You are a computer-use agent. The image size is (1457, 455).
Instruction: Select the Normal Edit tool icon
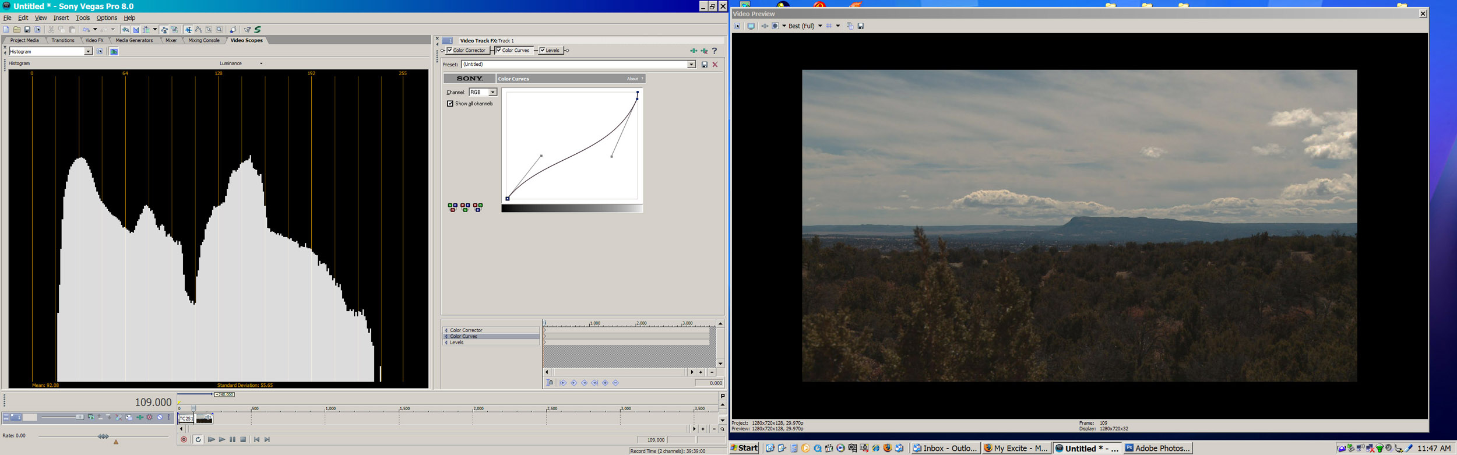coord(188,29)
